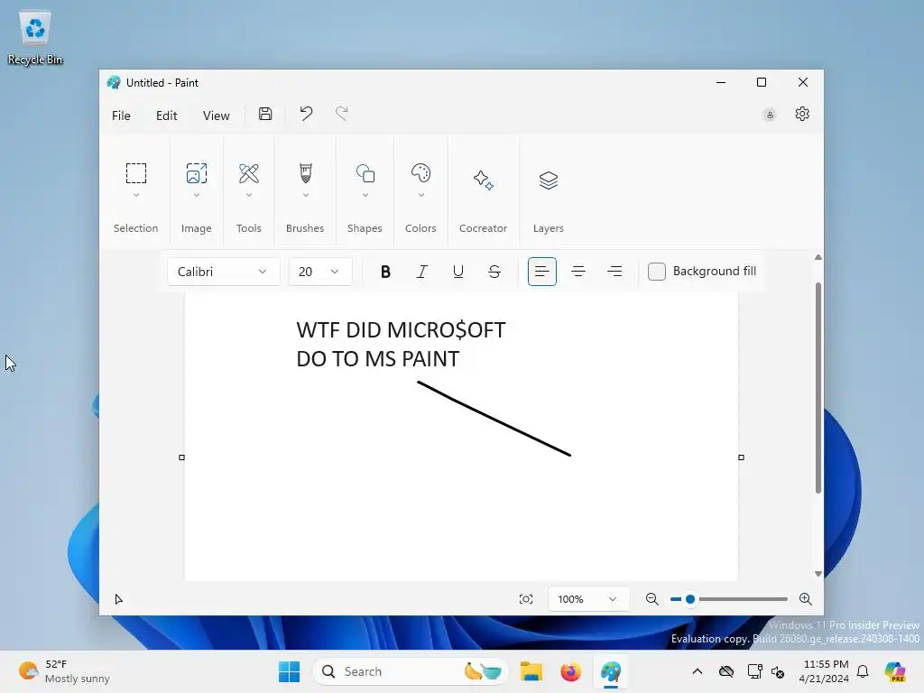Expand the Brushes options chevron
Viewport: 924px width, 693px height.
pyautogui.click(x=305, y=195)
